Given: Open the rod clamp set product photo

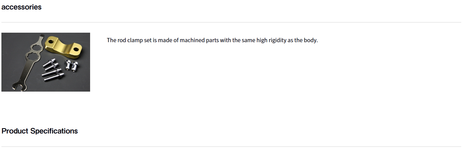Looking at the screenshot, I should pyautogui.click(x=46, y=62).
